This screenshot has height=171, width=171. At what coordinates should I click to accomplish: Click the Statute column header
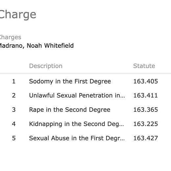tap(144, 66)
